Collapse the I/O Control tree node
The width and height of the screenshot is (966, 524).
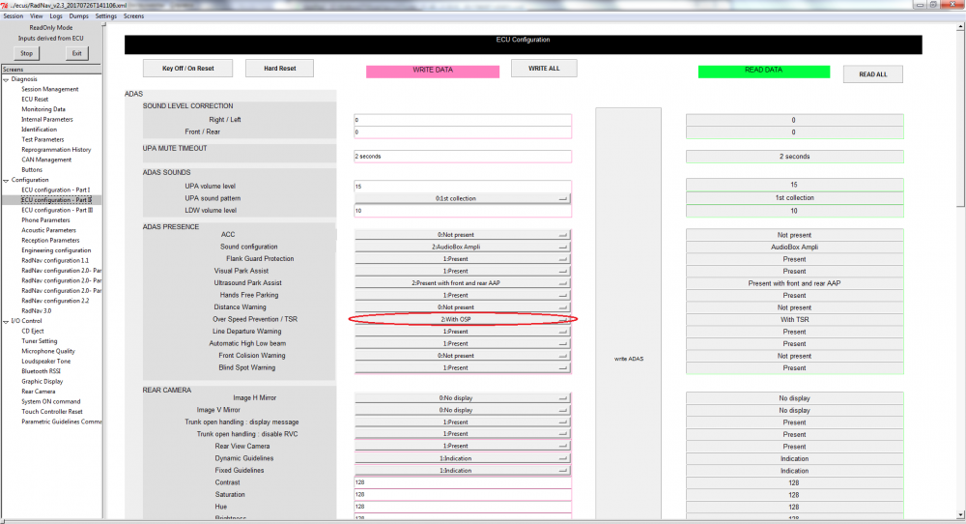6,321
